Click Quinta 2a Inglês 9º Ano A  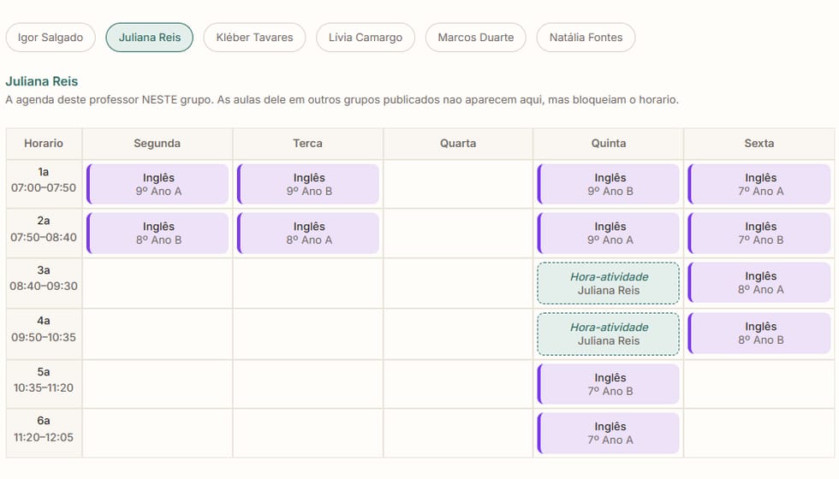(609, 233)
